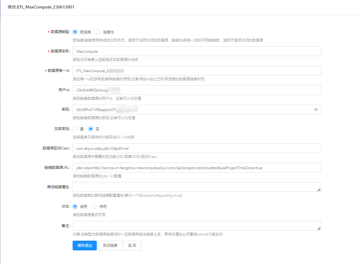Choose 是 for 加密密码

pyautogui.click(x=75, y=129)
